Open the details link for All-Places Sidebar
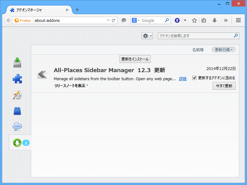This screenshot has height=185, width=247. tap(183, 79)
